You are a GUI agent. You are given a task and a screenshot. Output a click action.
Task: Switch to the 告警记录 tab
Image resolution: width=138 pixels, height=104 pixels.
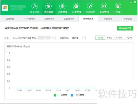[x=128, y=18]
